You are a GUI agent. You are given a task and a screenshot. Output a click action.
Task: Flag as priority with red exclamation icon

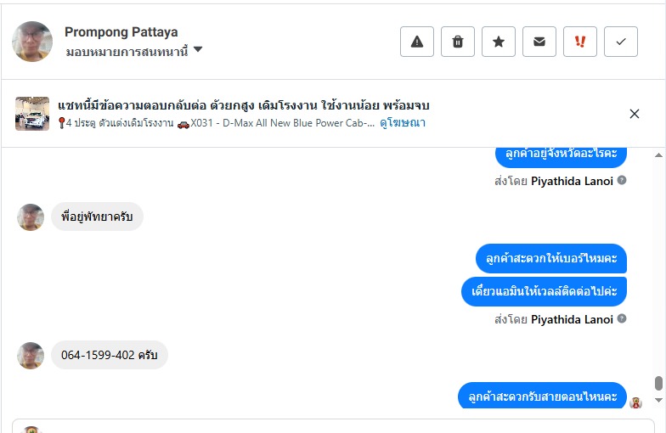point(580,42)
